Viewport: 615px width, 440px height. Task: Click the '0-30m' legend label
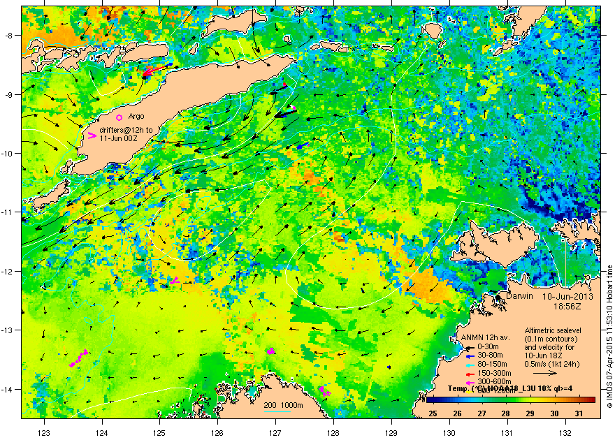point(489,346)
